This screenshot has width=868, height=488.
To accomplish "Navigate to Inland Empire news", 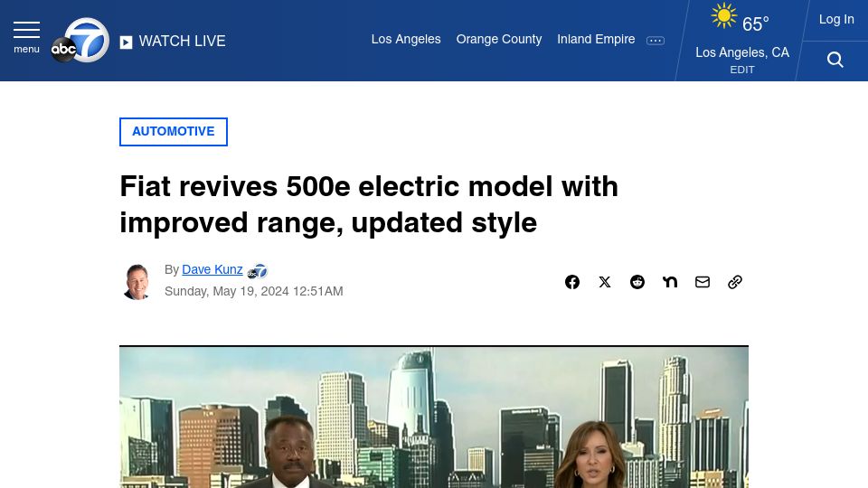I will point(596,39).
